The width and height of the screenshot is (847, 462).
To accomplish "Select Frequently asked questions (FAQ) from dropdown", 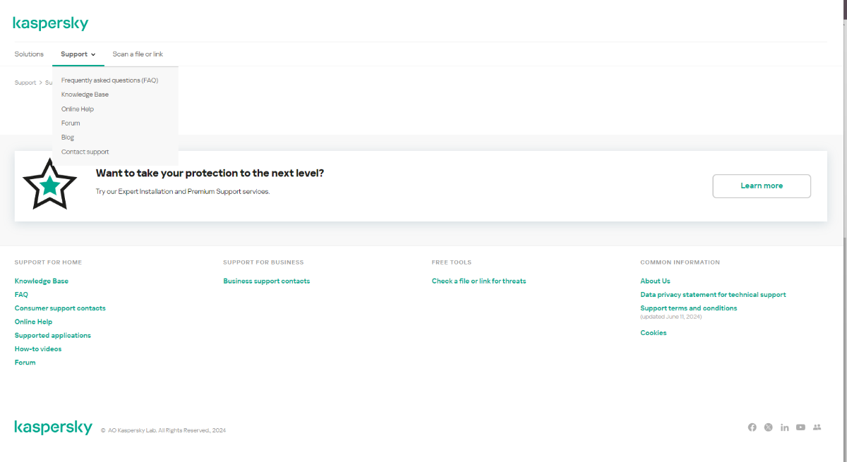I will (x=109, y=80).
